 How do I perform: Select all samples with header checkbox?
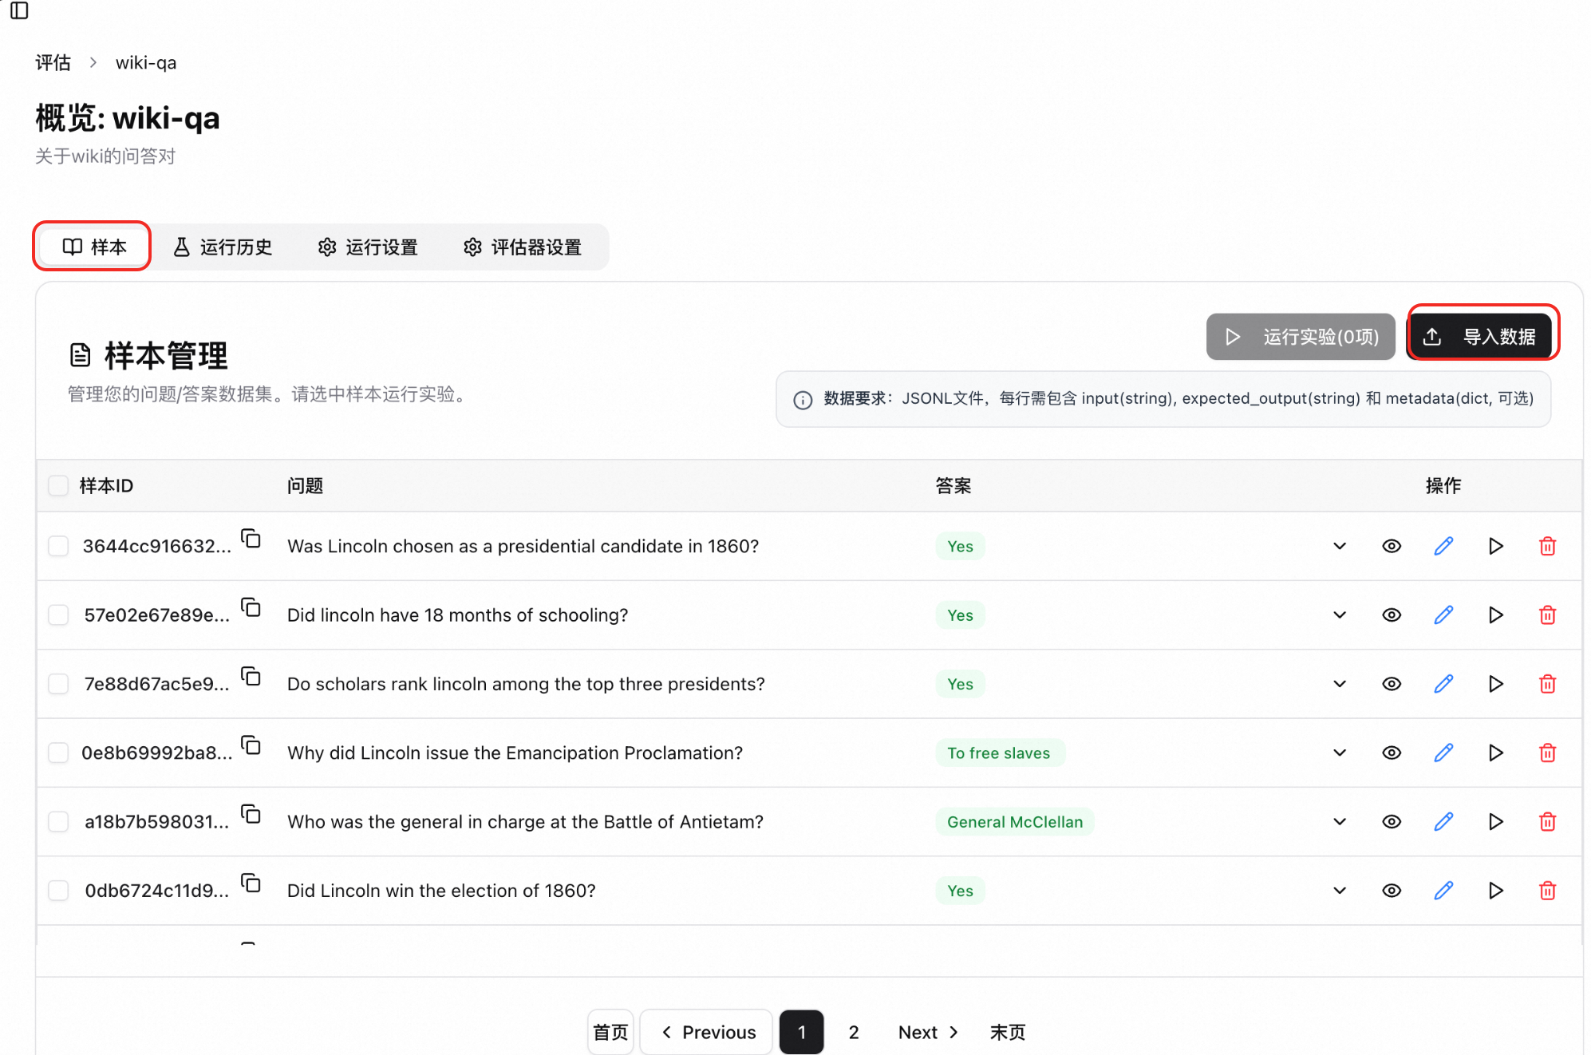[x=58, y=485]
